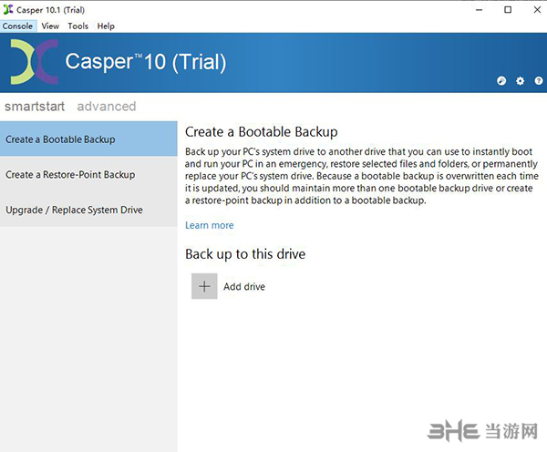Click the Add drive label
Image resolution: width=547 pixels, height=452 pixels.
click(244, 287)
